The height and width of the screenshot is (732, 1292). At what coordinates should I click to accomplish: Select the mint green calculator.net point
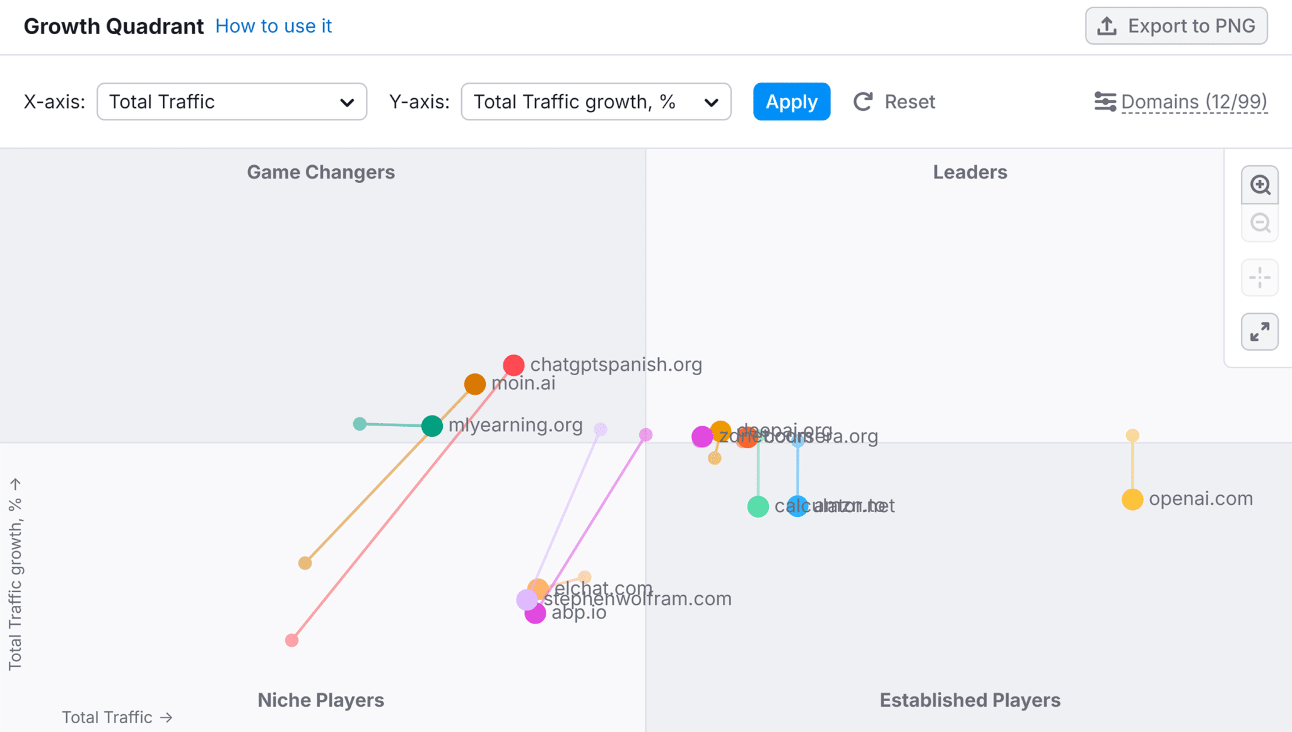(758, 506)
